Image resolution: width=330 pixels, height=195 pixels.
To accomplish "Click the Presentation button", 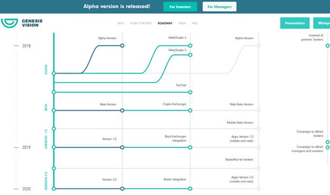I will point(295,23).
